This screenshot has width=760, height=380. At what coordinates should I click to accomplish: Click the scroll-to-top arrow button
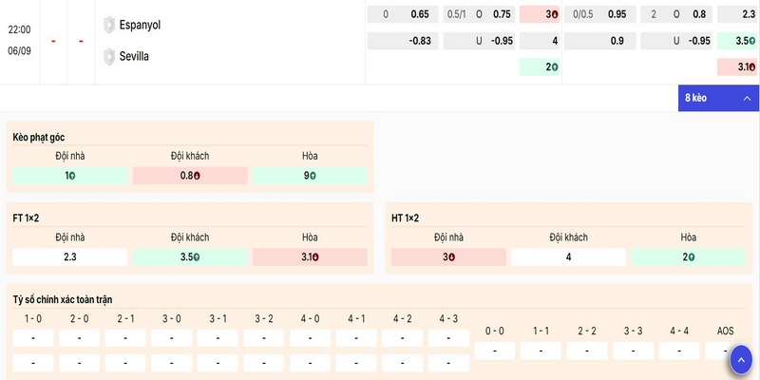741,360
